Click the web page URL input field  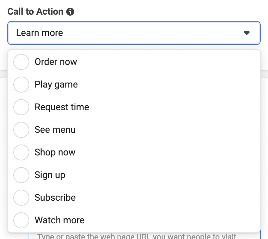[x=145, y=236]
